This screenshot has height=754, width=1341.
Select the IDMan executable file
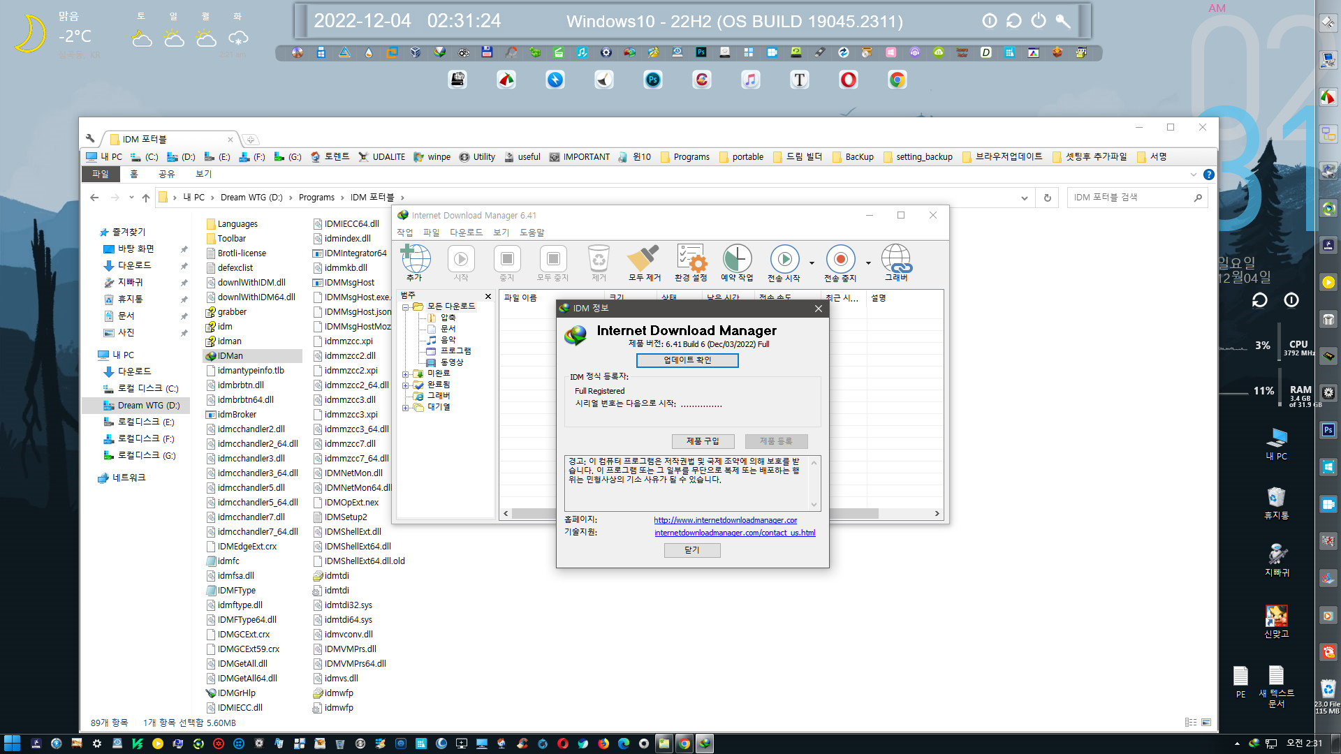tap(230, 356)
